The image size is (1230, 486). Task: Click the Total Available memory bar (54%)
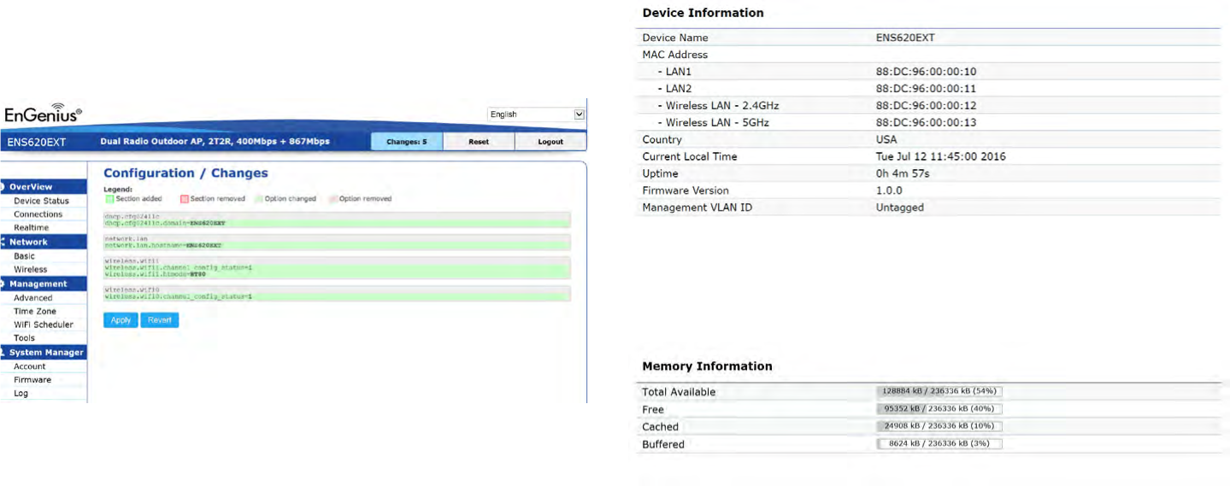tap(939, 391)
